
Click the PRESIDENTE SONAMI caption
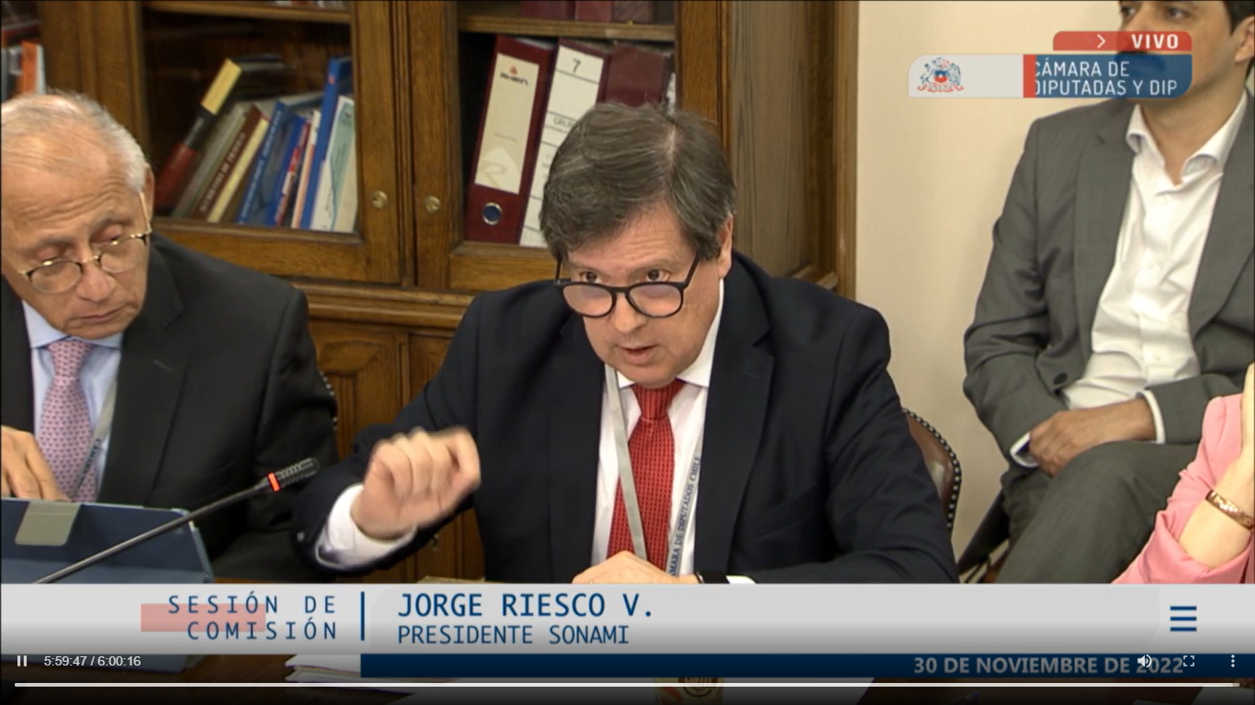513,635
